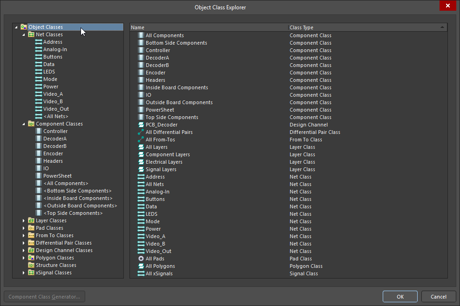Expand the Differential Pair Classes node
Screen dimensions: 460x306
tap(23, 243)
